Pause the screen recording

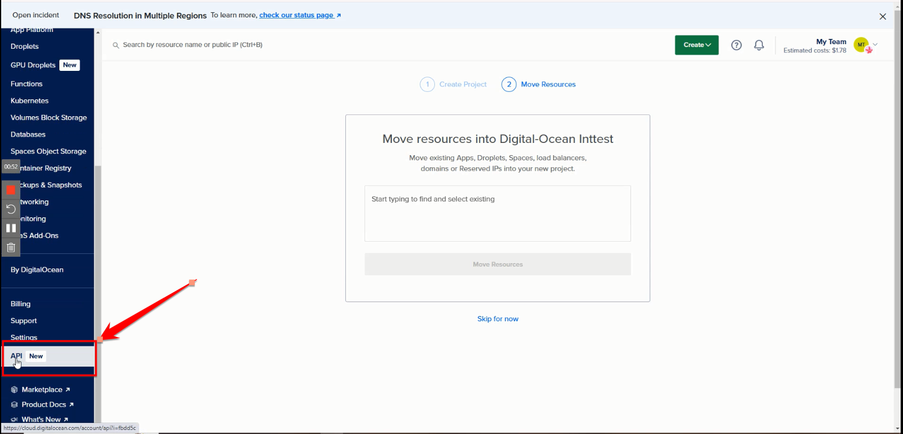tap(10, 228)
